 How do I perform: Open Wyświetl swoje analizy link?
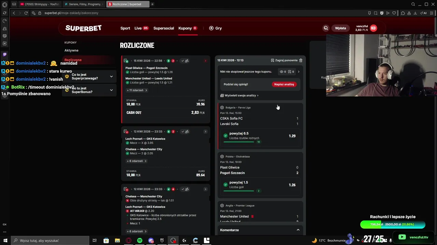(x=239, y=96)
